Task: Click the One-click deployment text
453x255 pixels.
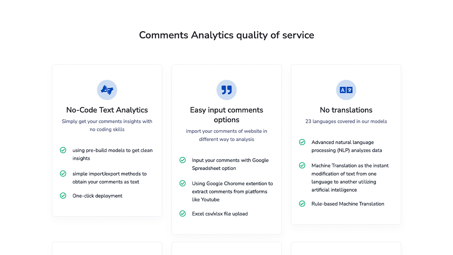Action: pos(97,196)
